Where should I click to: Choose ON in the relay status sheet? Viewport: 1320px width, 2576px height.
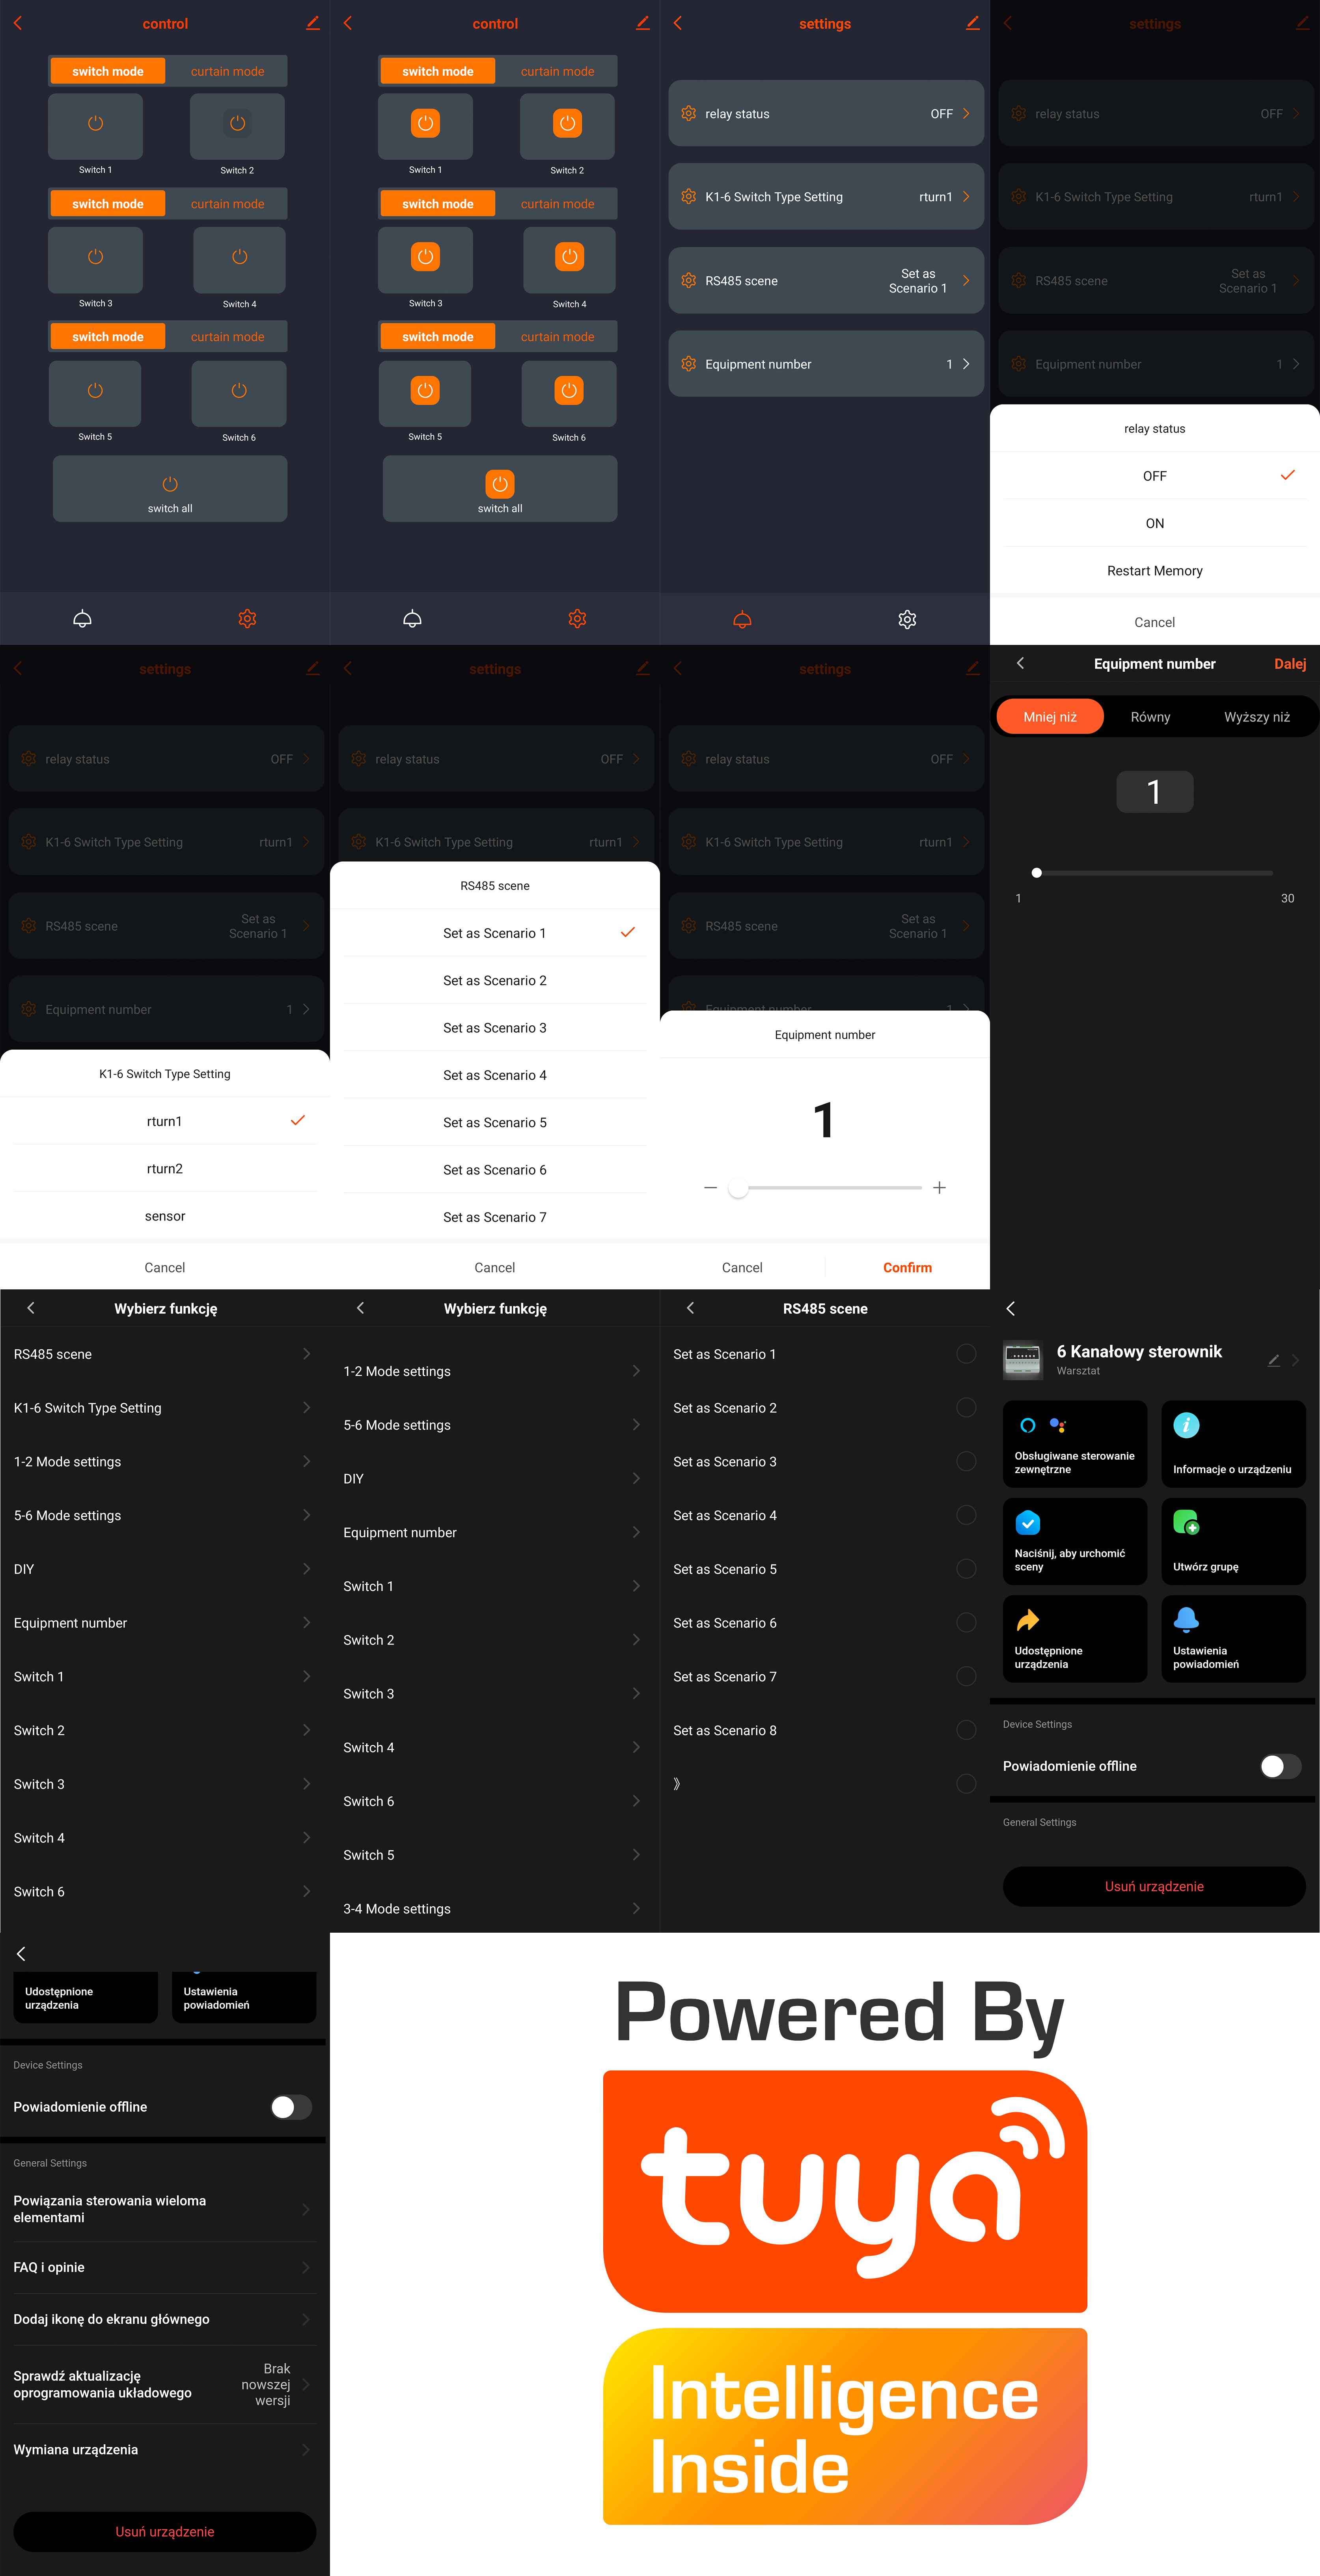(x=1155, y=523)
